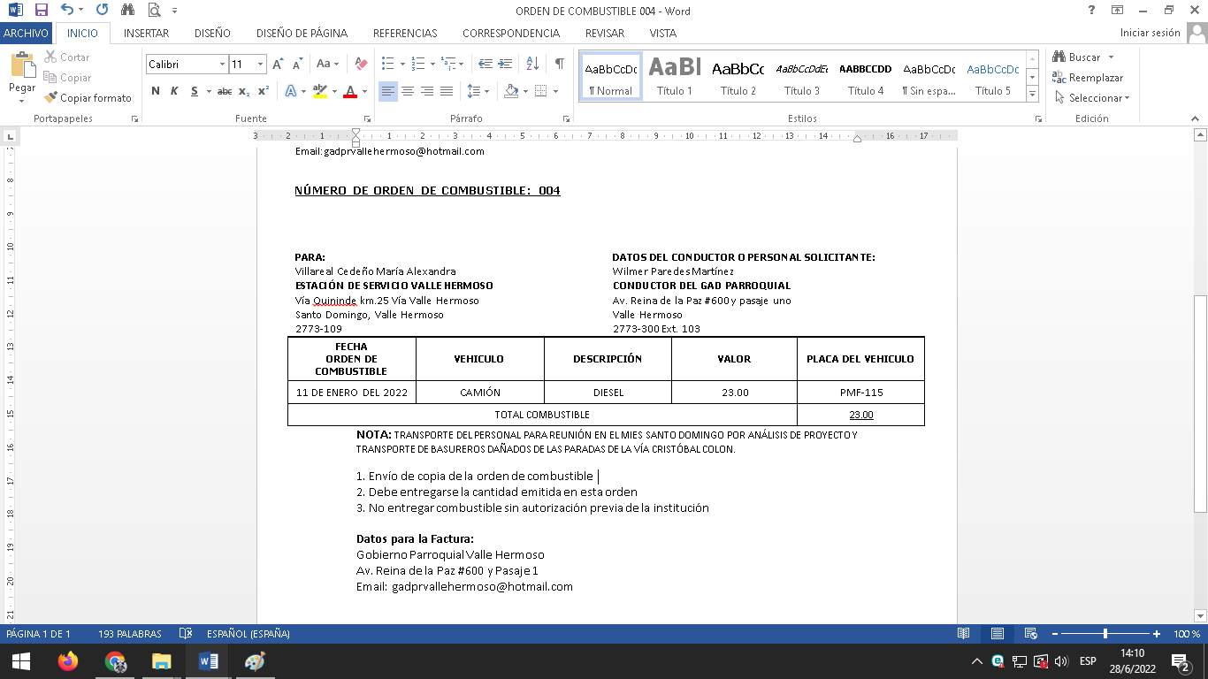Image resolution: width=1208 pixels, height=679 pixels.
Task: Toggle Italic text formatting
Action: 174,91
